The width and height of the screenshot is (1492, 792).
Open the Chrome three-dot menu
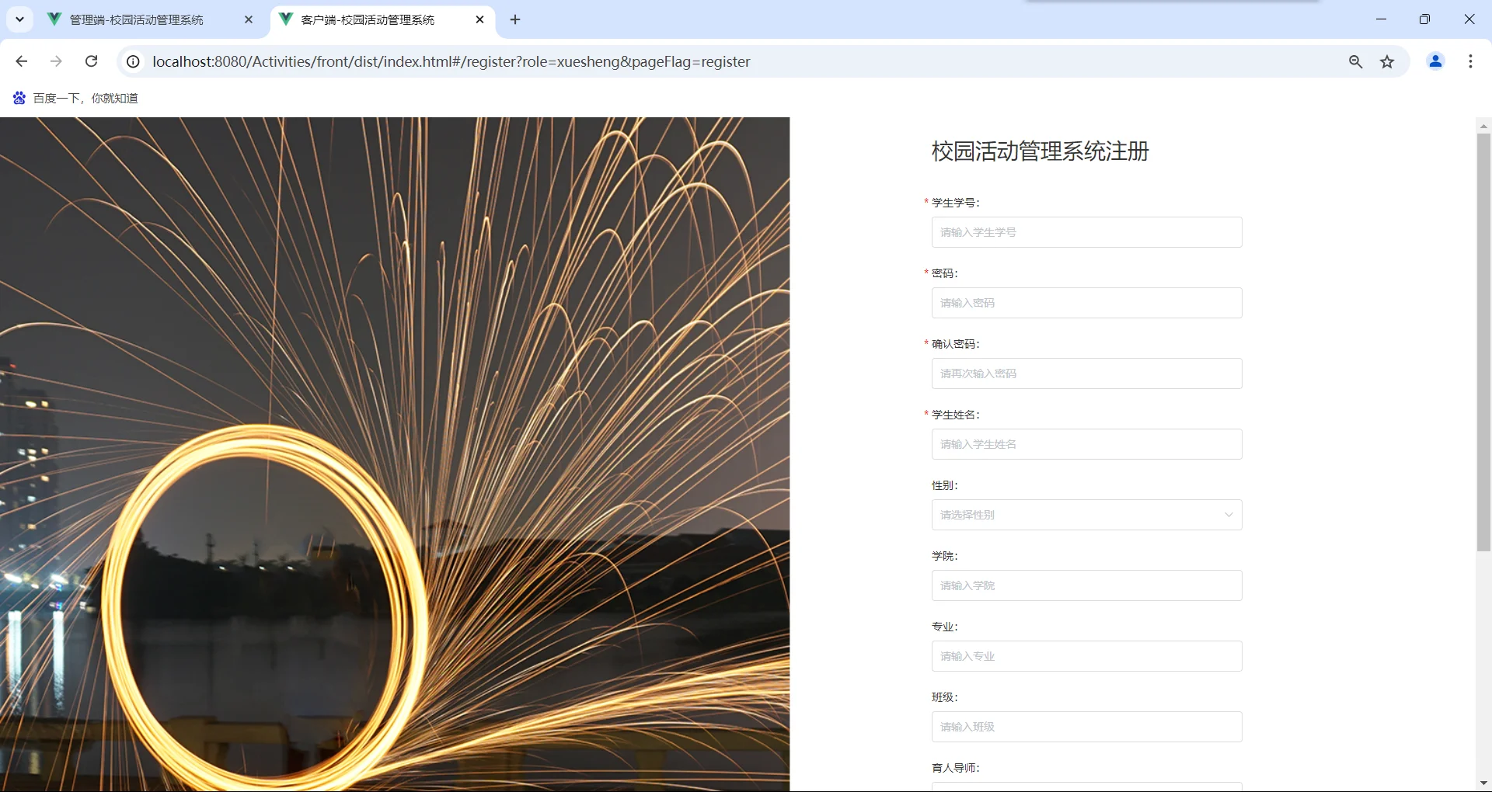[x=1470, y=61]
